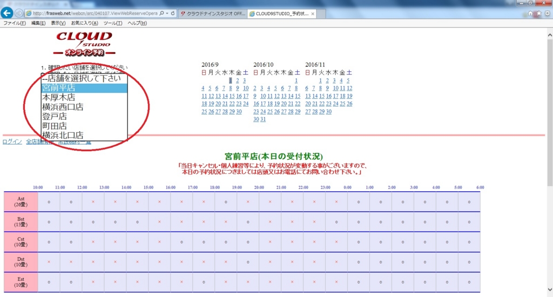The height and width of the screenshot is (297, 553).
Task: Click the ログイン link
Action: click(12, 142)
